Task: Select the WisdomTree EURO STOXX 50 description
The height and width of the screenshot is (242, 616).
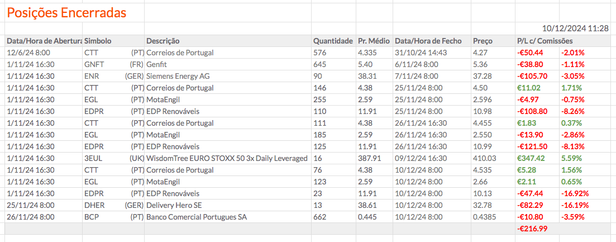Action: (227, 158)
